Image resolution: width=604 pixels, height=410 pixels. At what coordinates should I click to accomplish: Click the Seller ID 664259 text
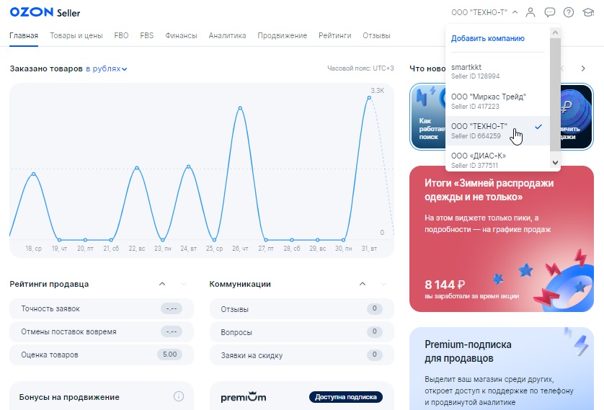tap(476, 136)
